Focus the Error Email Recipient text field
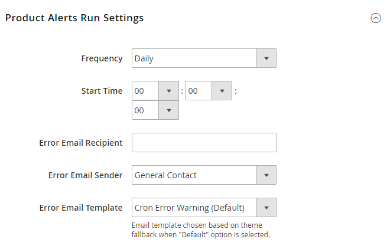This screenshot has height=252, width=387. point(204,142)
